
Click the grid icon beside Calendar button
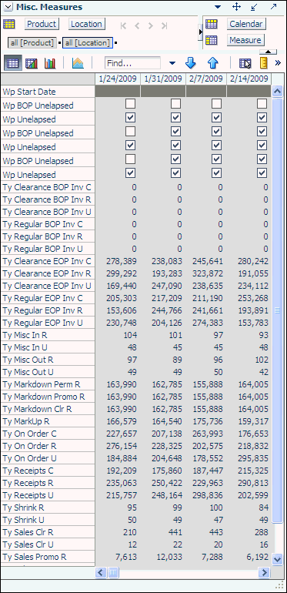[x=212, y=24]
